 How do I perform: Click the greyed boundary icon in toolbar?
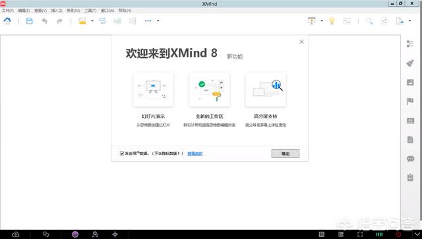pos(117,21)
